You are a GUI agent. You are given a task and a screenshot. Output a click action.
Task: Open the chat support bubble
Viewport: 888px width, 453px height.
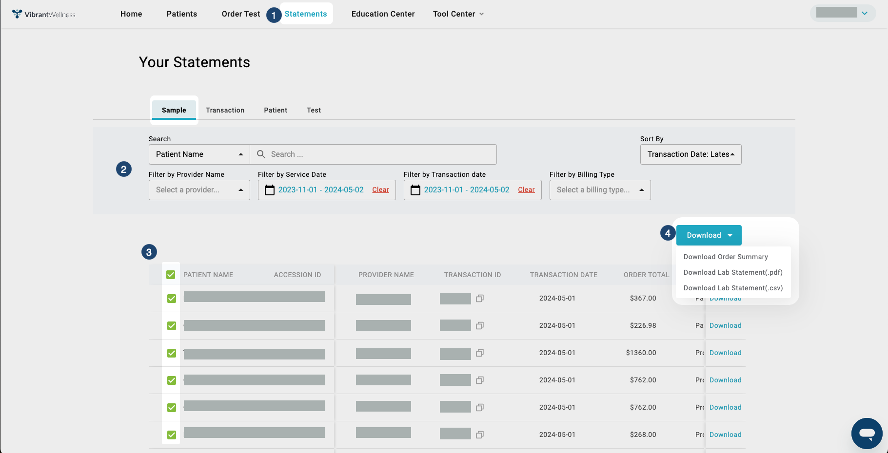[867, 433]
